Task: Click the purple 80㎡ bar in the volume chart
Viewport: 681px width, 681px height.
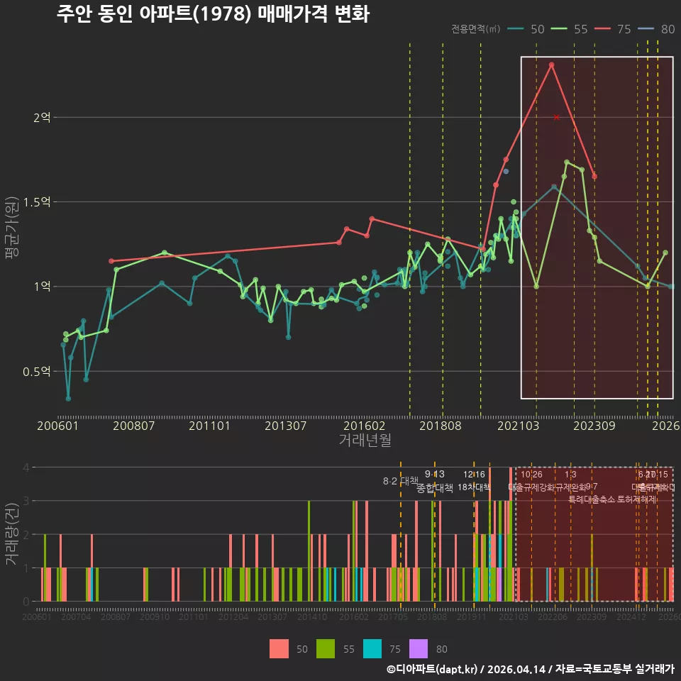Action: click(x=499, y=585)
